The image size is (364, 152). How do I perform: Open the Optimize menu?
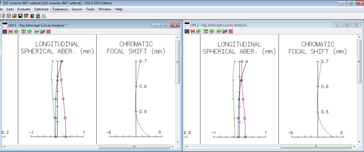tap(41, 9)
